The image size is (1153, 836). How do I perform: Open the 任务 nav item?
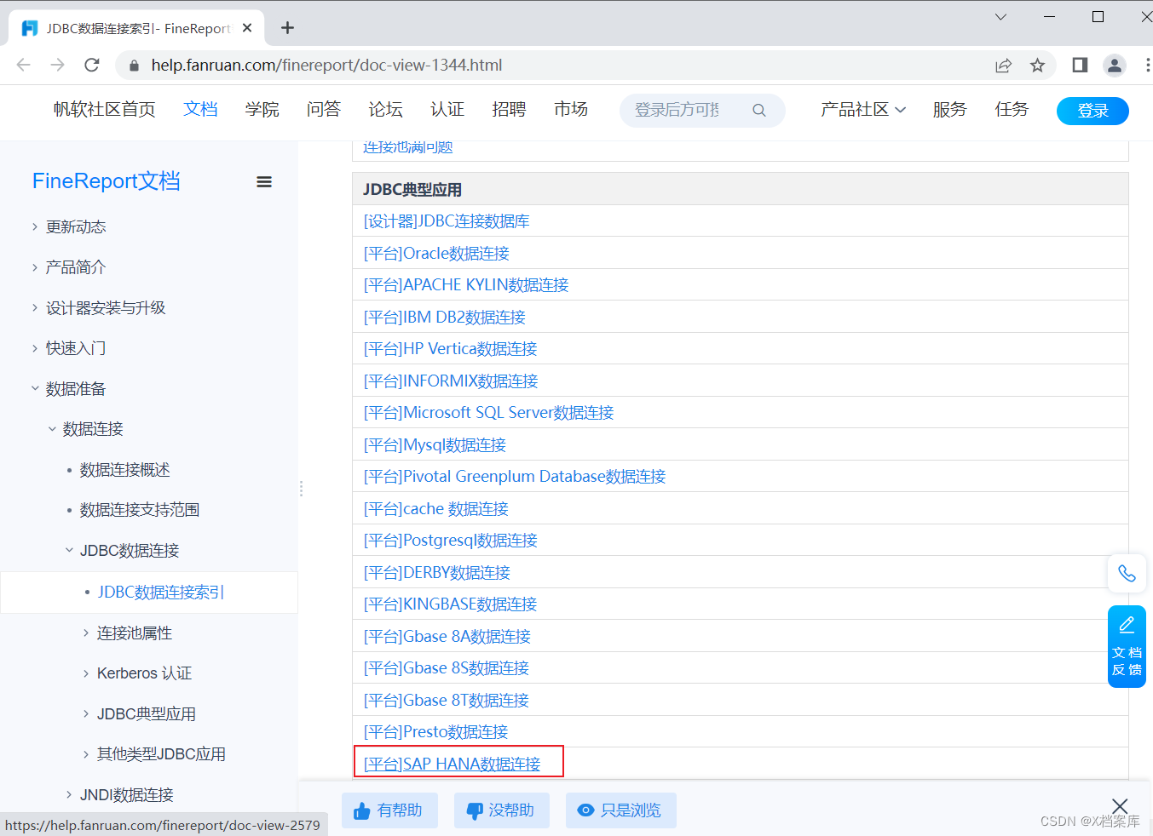(x=1012, y=110)
